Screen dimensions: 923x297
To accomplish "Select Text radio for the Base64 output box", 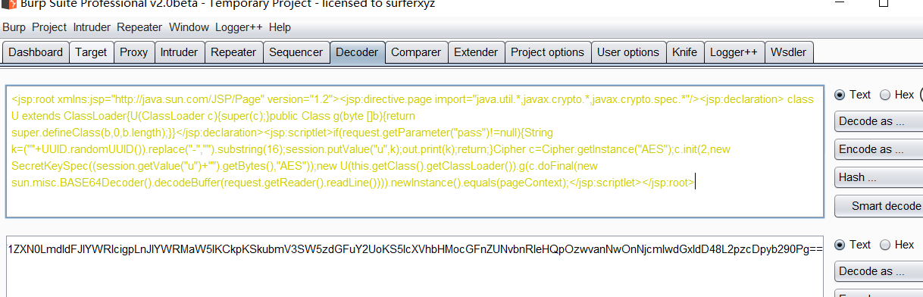I will [840, 245].
